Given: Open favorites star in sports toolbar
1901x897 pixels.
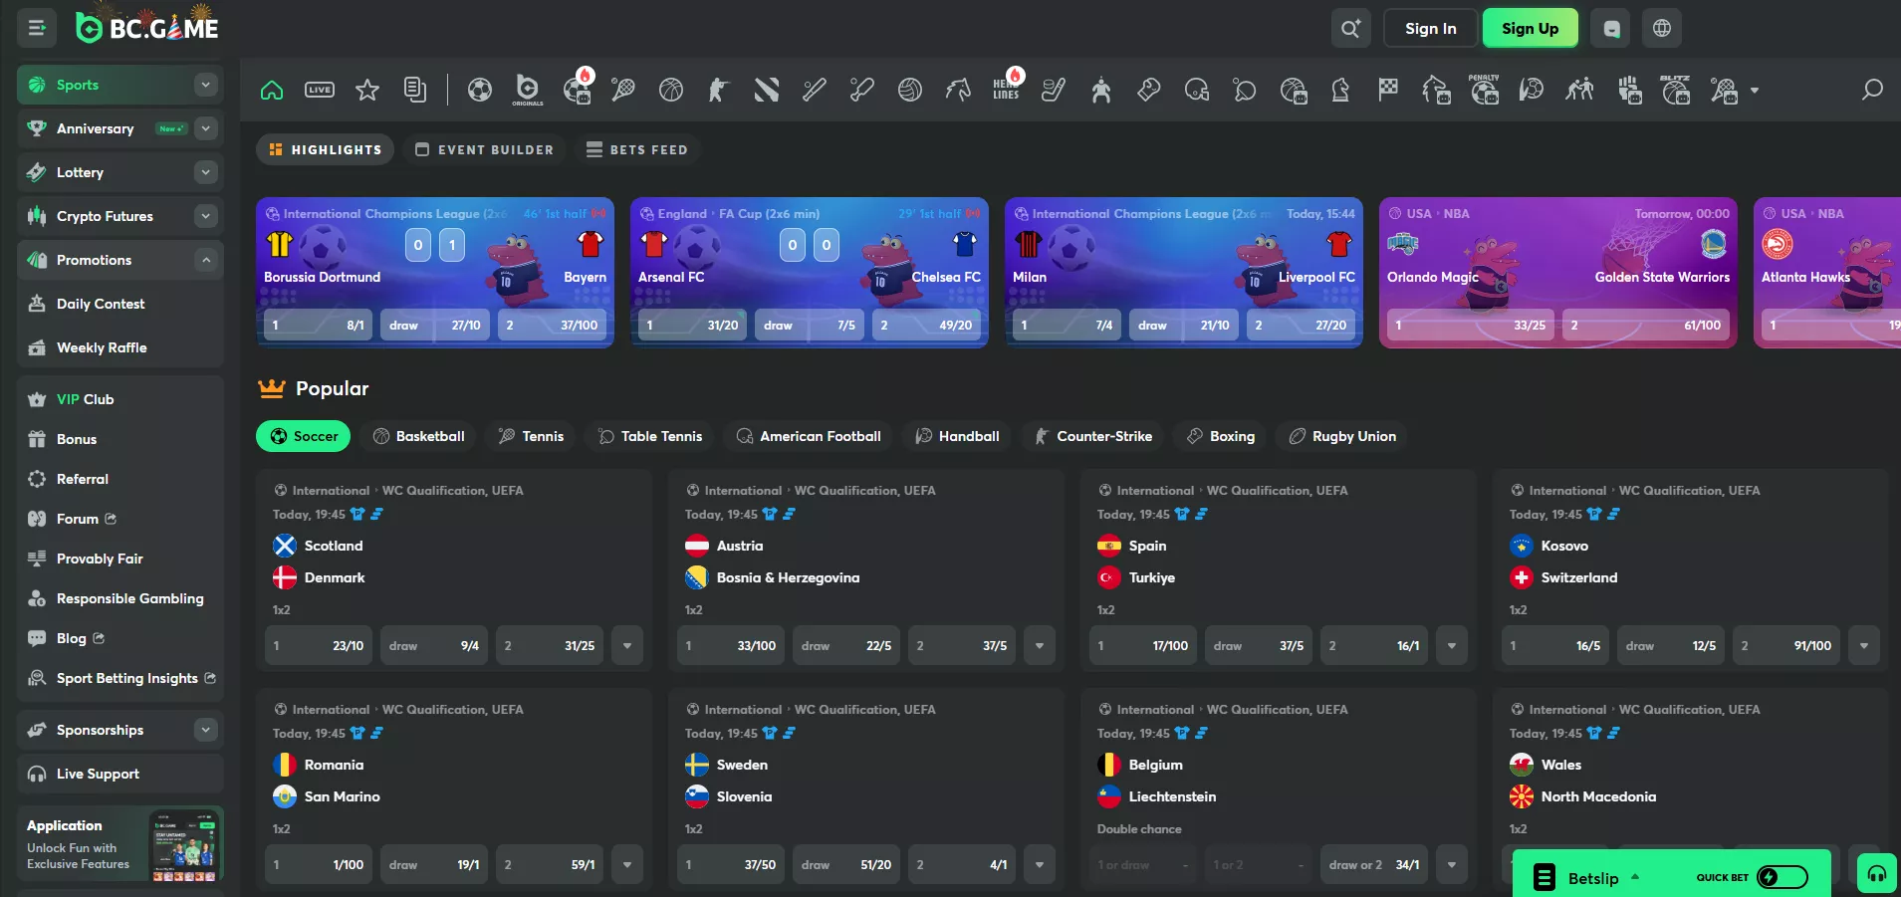Looking at the screenshot, I should (367, 90).
